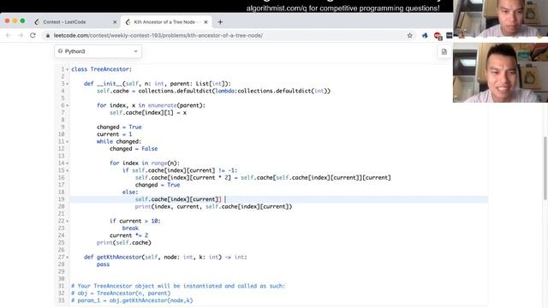Click the 'changed = False' line 12
The height and width of the screenshot is (308, 548).
[x=134, y=149]
